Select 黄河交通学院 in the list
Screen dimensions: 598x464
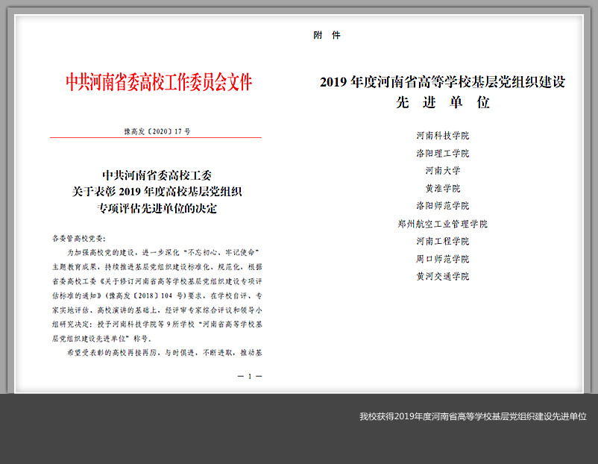click(x=442, y=276)
